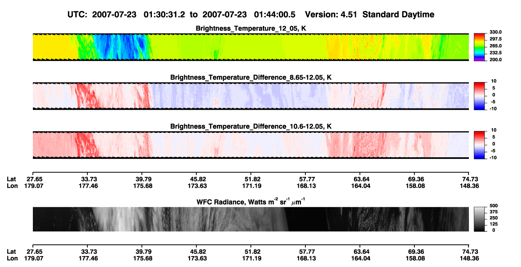Screen dimensions: 521x267
Task: Click the WFC Radiance grayscale color bar
Action: point(479,219)
